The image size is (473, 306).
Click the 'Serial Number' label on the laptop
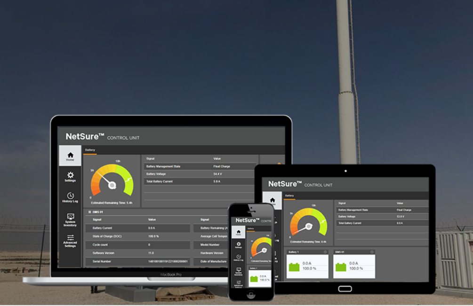click(x=102, y=261)
